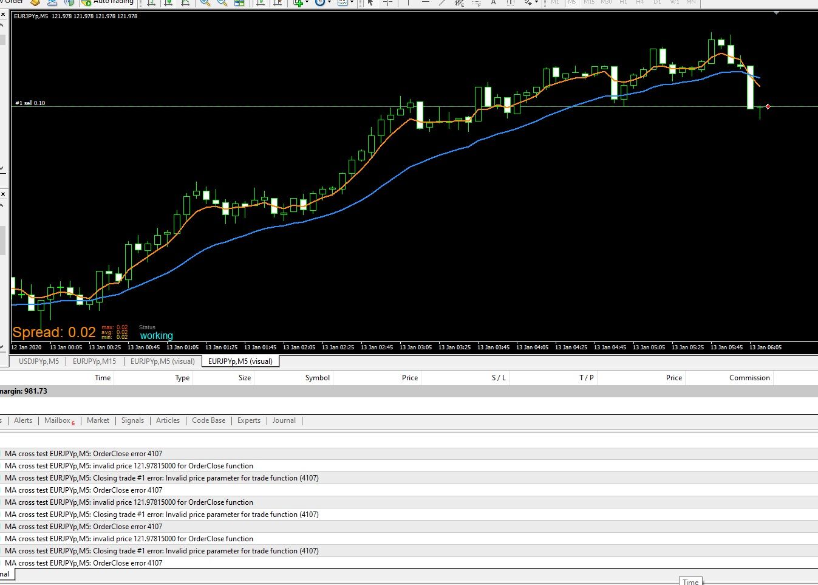Click the '13 Jan 03:05' time axis label
Image resolution: width=818 pixels, height=585 pixels.
pos(415,347)
